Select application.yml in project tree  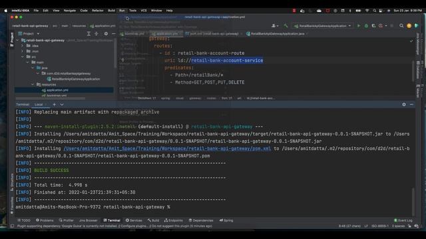point(57,90)
